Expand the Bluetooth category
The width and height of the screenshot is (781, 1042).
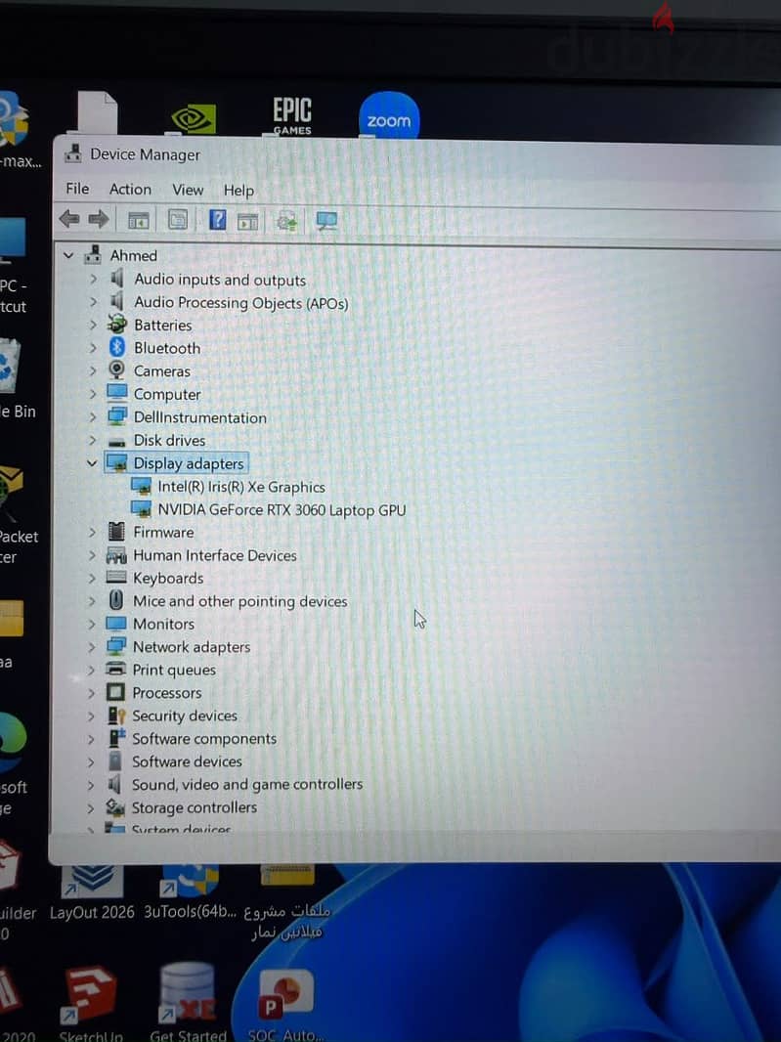[93, 348]
